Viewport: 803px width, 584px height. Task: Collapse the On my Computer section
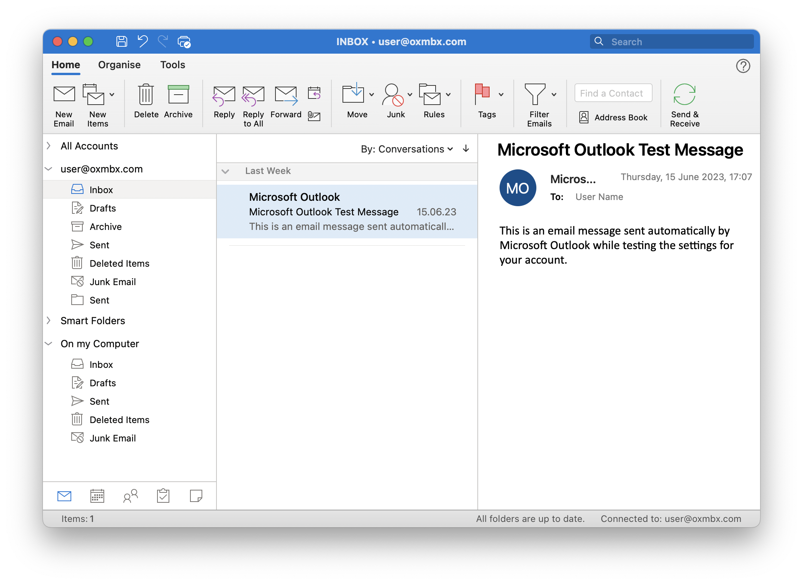[x=49, y=344]
